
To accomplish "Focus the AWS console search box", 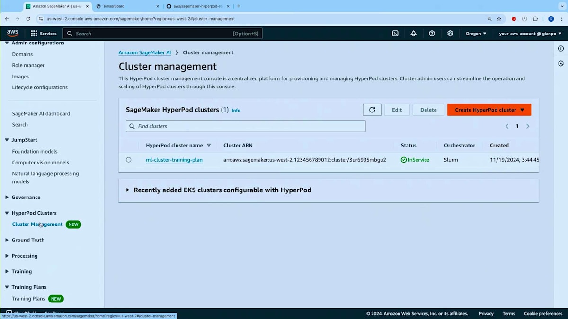I will click(162, 34).
